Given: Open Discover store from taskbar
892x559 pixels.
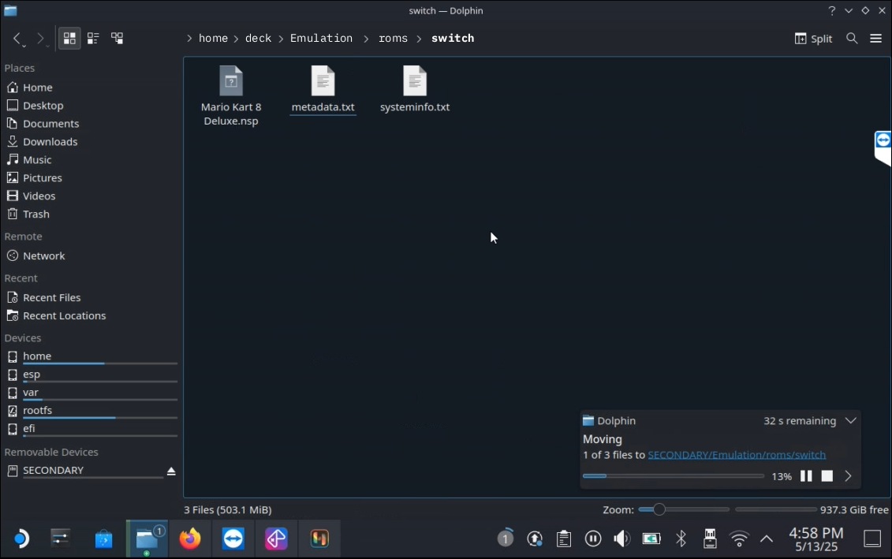Looking at the screenshot, I should click(x=103, y=539).
